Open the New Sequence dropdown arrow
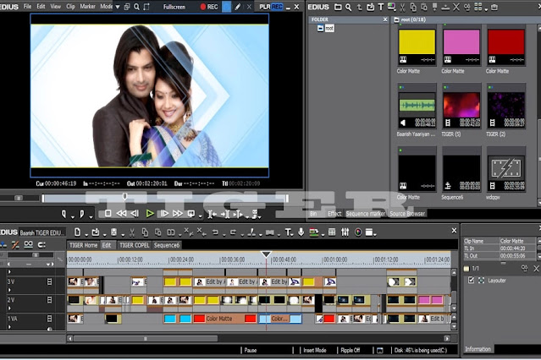Viewport: 541px width, 360px height. click(x=86, y=235)
